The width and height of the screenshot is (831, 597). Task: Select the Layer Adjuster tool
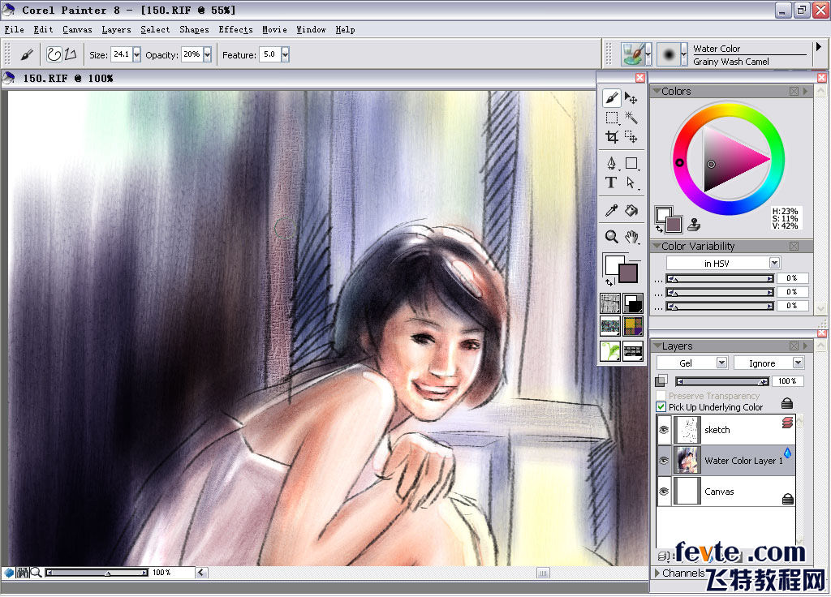pyautogui.click(x=631, y=98)
